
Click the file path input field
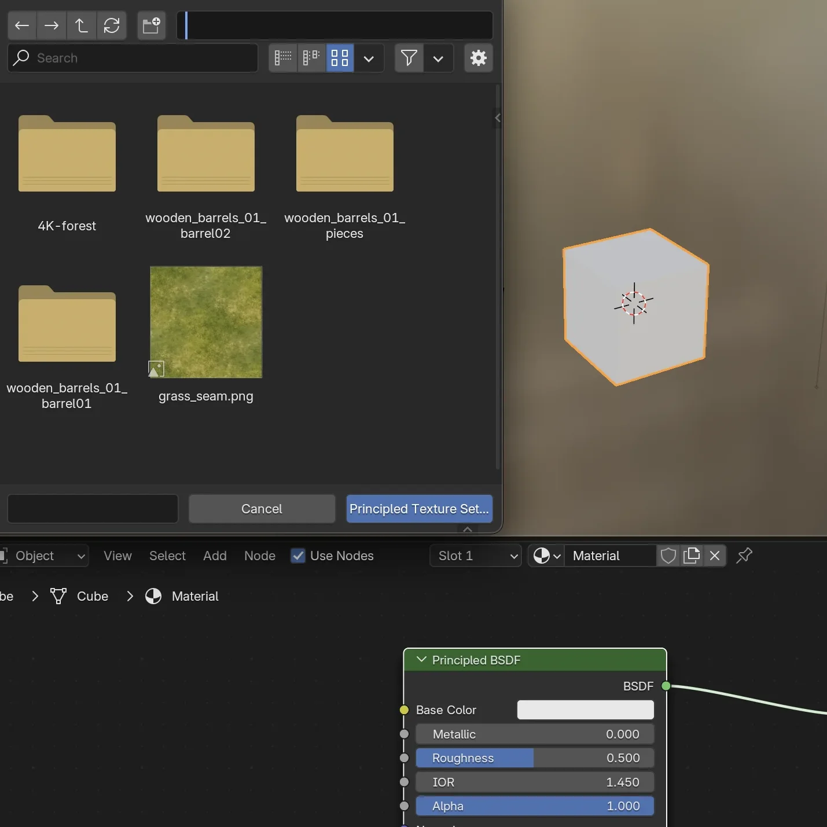[x=335, y=25]
